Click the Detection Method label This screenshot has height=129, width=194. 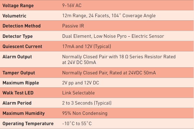[x=22, y=26]
